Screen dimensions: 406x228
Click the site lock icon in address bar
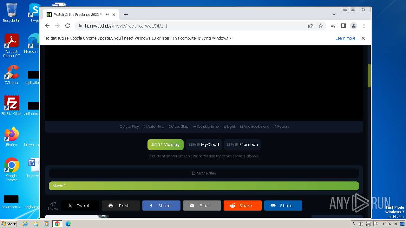(x=80, y=26)
